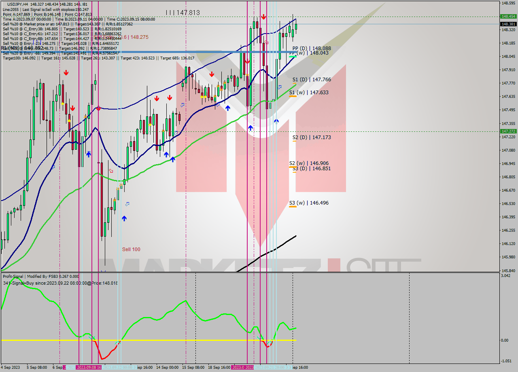Click 147.495 on the price axis
The width and height of the screenshot is (518, 372).
tap(508, 110)
